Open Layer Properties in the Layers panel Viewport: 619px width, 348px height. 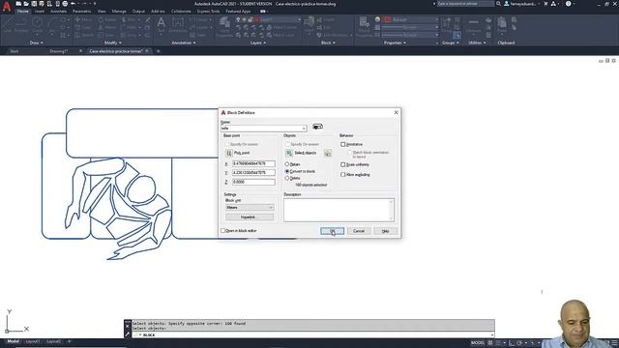[x=224, y=26]
